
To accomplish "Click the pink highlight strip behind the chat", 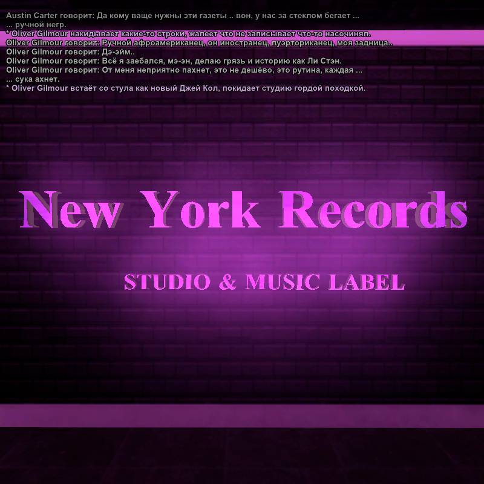I will pos(436,36).
